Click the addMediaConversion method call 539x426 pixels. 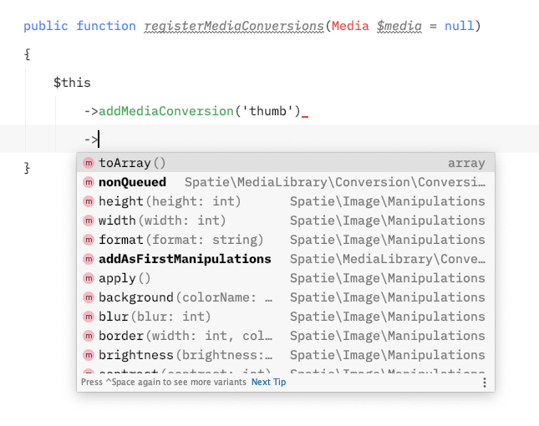166,111
